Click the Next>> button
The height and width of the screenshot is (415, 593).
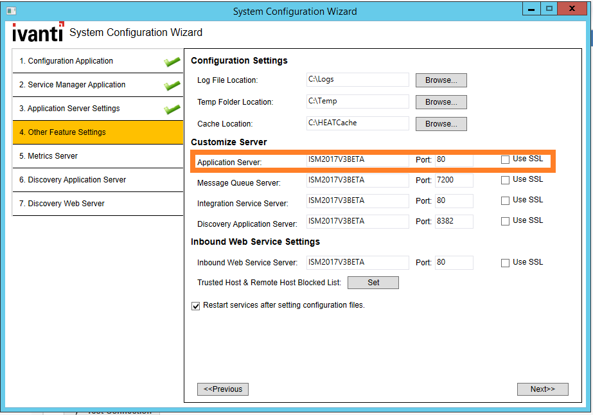(542, 389)
